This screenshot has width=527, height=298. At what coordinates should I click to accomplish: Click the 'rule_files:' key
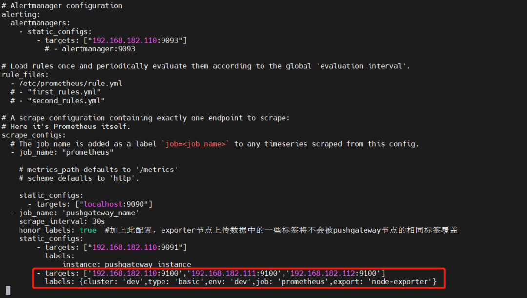point(25,75)
